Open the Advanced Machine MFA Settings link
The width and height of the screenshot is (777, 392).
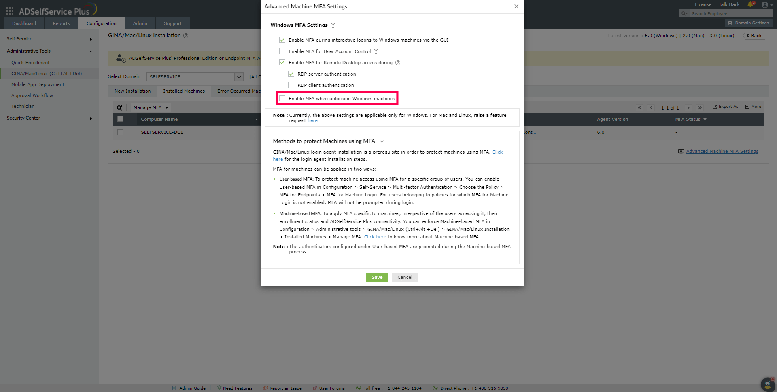click(722, 151)
